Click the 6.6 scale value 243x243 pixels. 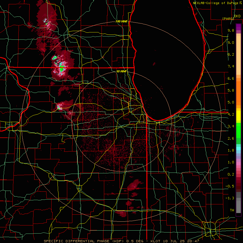coord(231,78)
